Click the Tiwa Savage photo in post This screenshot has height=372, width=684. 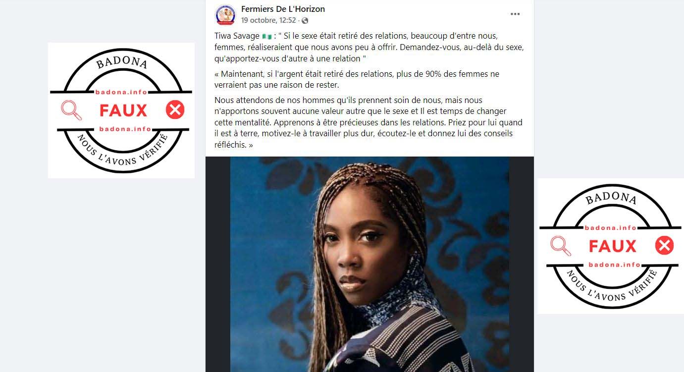tap(369, 265)
